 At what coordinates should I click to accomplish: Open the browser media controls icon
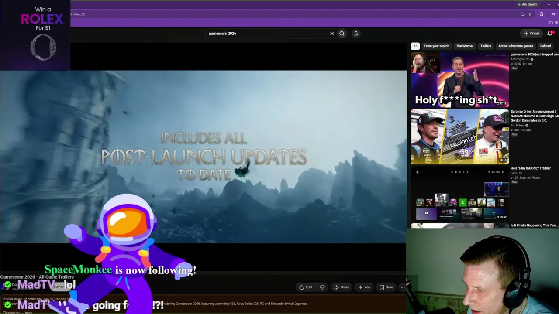pos(553,14)
